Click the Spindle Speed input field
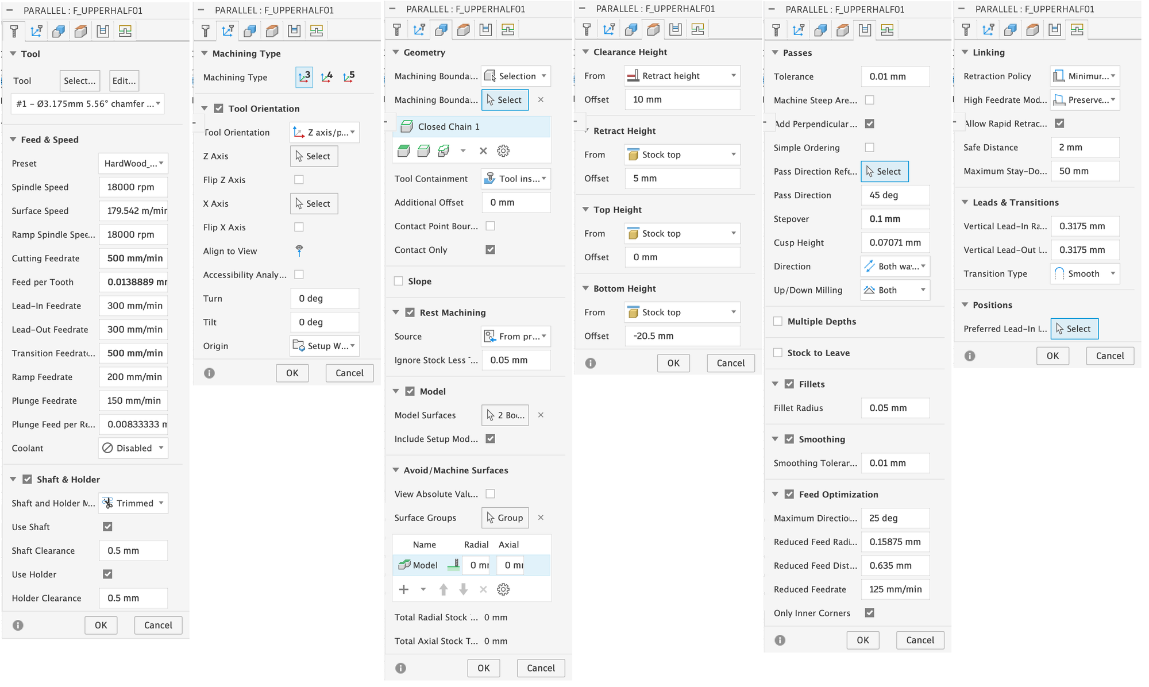Screen dimensions: 1149x687 click(x=133, y=187)
